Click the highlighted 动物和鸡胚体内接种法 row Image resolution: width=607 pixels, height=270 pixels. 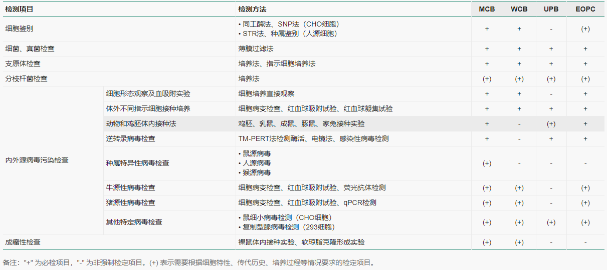tap(141, 124)
